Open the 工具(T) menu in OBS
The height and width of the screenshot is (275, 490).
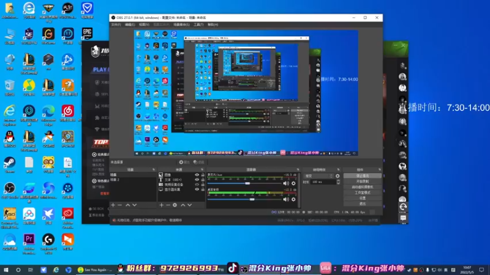(x=198, y=24)
